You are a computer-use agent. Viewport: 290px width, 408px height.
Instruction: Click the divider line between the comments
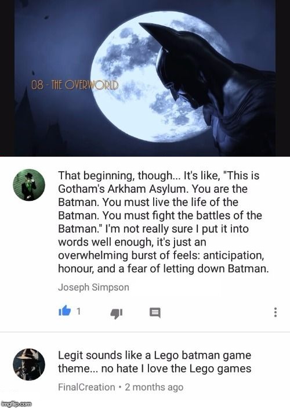pos(145,332)
